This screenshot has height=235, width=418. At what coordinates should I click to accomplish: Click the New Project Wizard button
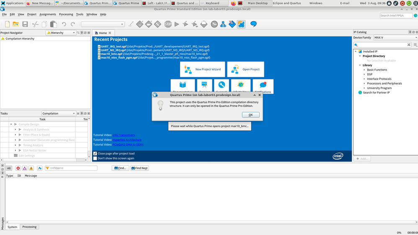[x=202, y=69]
